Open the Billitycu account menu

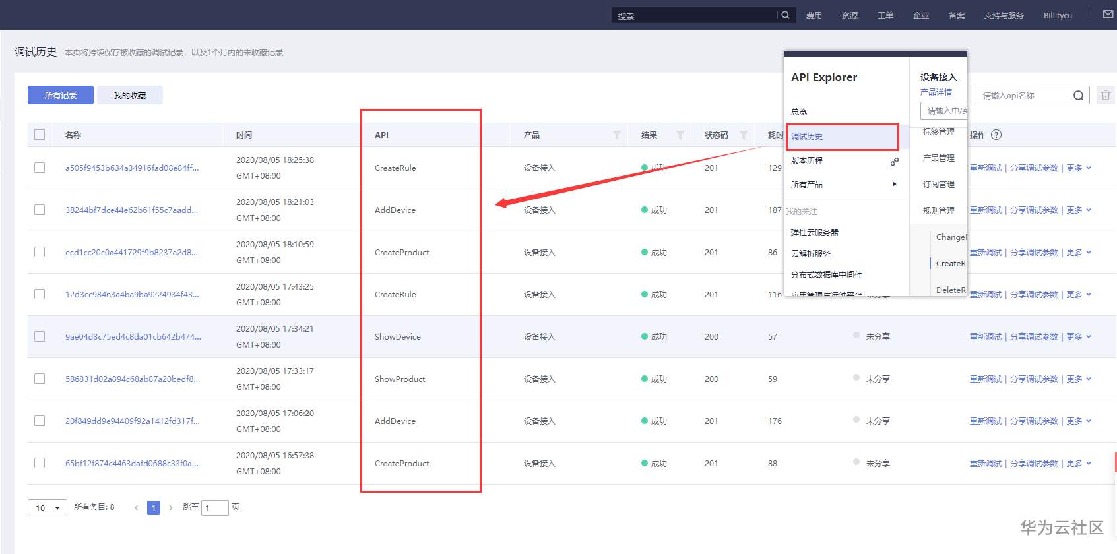[1058, 15]
